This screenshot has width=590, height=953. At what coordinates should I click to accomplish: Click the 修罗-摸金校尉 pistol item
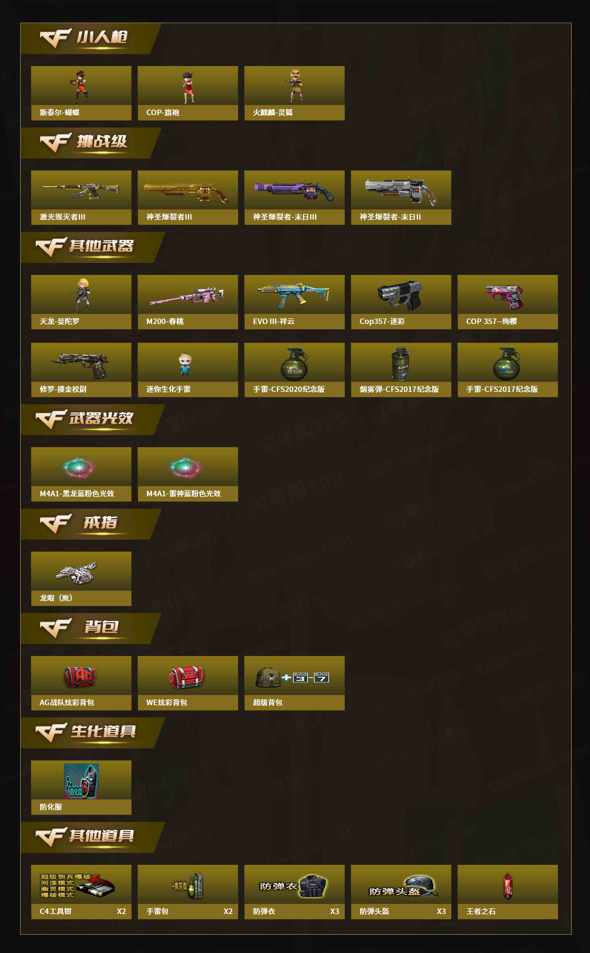click(81, 370)
